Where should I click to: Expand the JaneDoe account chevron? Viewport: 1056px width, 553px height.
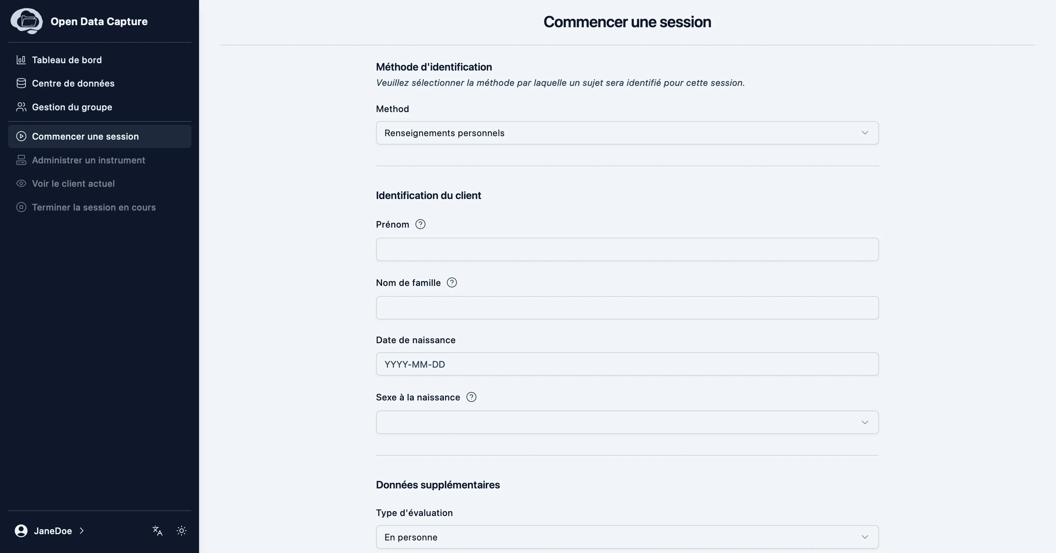(82, 530)
